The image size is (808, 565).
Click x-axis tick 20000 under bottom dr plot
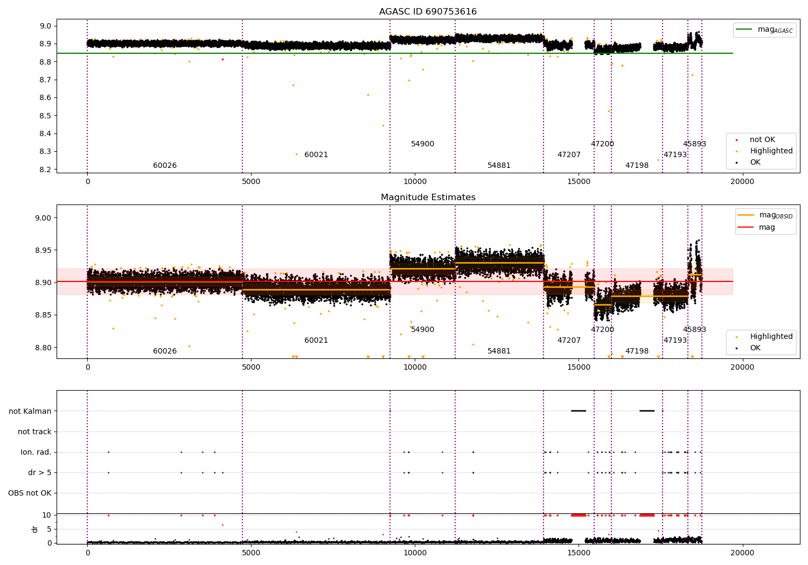click(742, 553)
